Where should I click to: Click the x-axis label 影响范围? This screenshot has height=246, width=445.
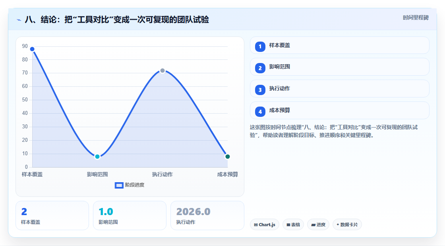tap(97, 174)
